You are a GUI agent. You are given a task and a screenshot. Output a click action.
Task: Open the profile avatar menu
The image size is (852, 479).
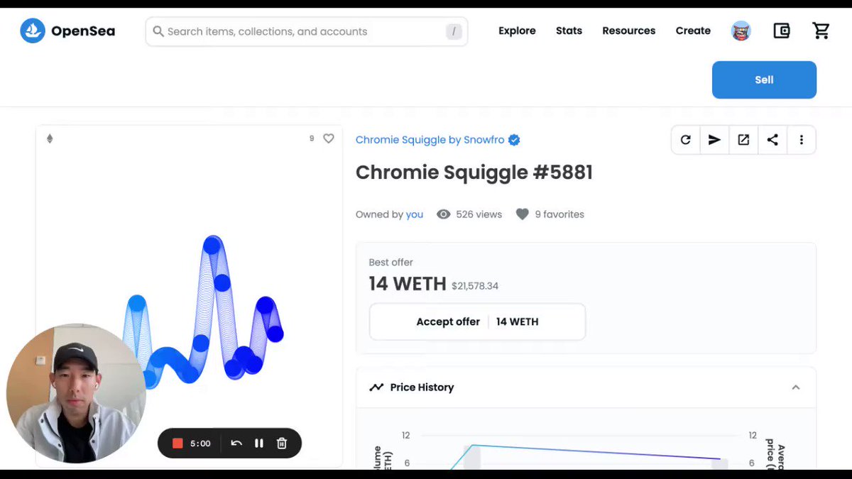click(x=741, y=31)
